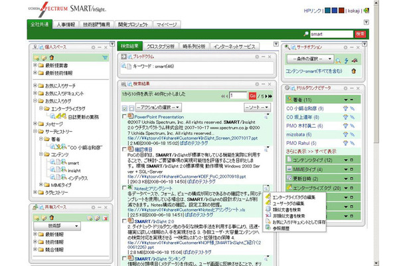405x266 pixels.
Task: Check the box for SMART/InSight ランキング result
Action: click(124, 258)
